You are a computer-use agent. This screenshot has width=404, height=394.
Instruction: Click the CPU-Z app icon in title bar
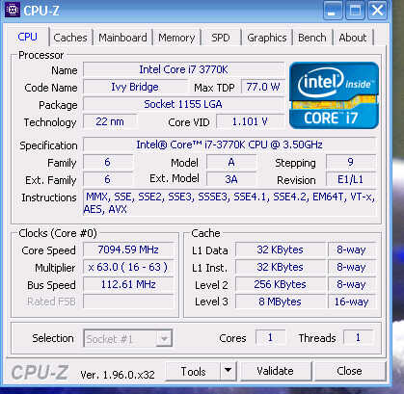tap(13, 11)
